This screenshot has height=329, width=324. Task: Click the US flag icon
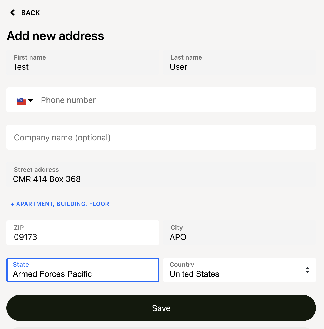22,101
